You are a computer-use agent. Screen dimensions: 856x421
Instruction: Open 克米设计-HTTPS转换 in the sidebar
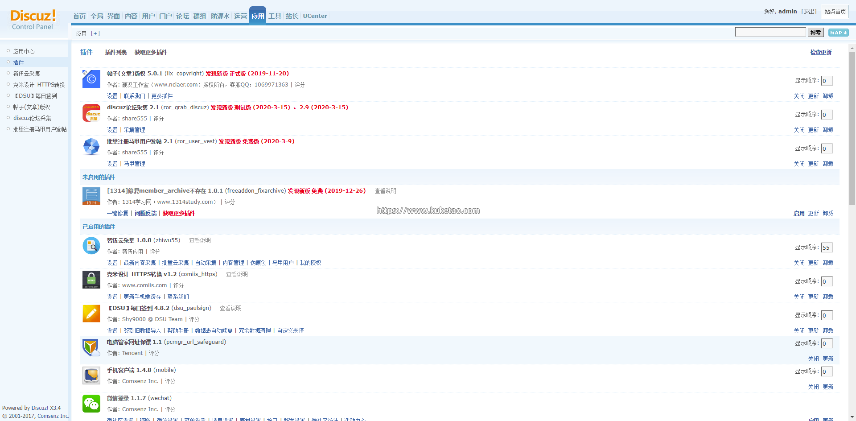pyautogui.click(x=39, y=85)
